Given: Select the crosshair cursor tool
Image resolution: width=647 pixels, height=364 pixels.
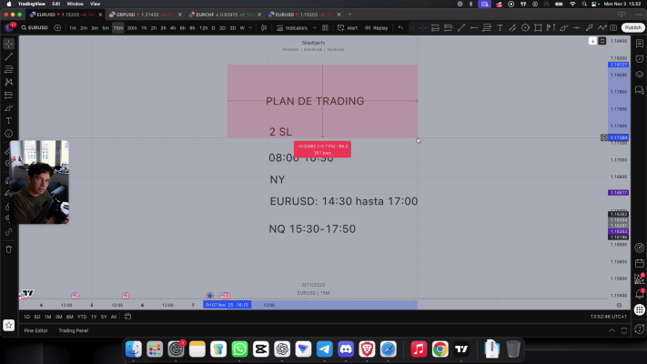Looking at the screenshot, I should 9,43.
